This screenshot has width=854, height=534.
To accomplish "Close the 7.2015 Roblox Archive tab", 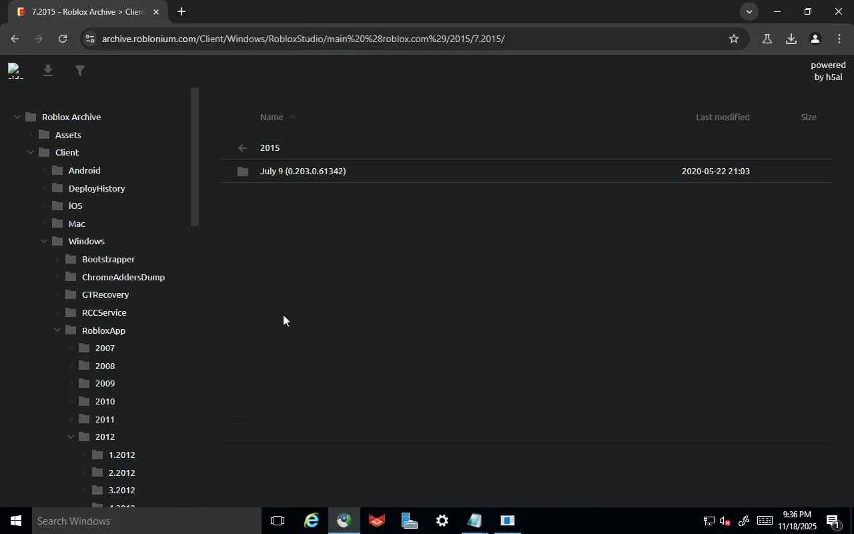I will point(156,12).
